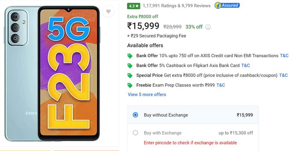Viewport: 290px width, 151px height.
Task: Expand View 5 more offers
Action: pos(147,94)
